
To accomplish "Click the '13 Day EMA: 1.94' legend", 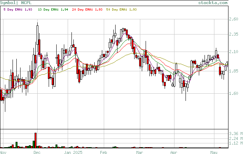I will (x=53, y=9).
